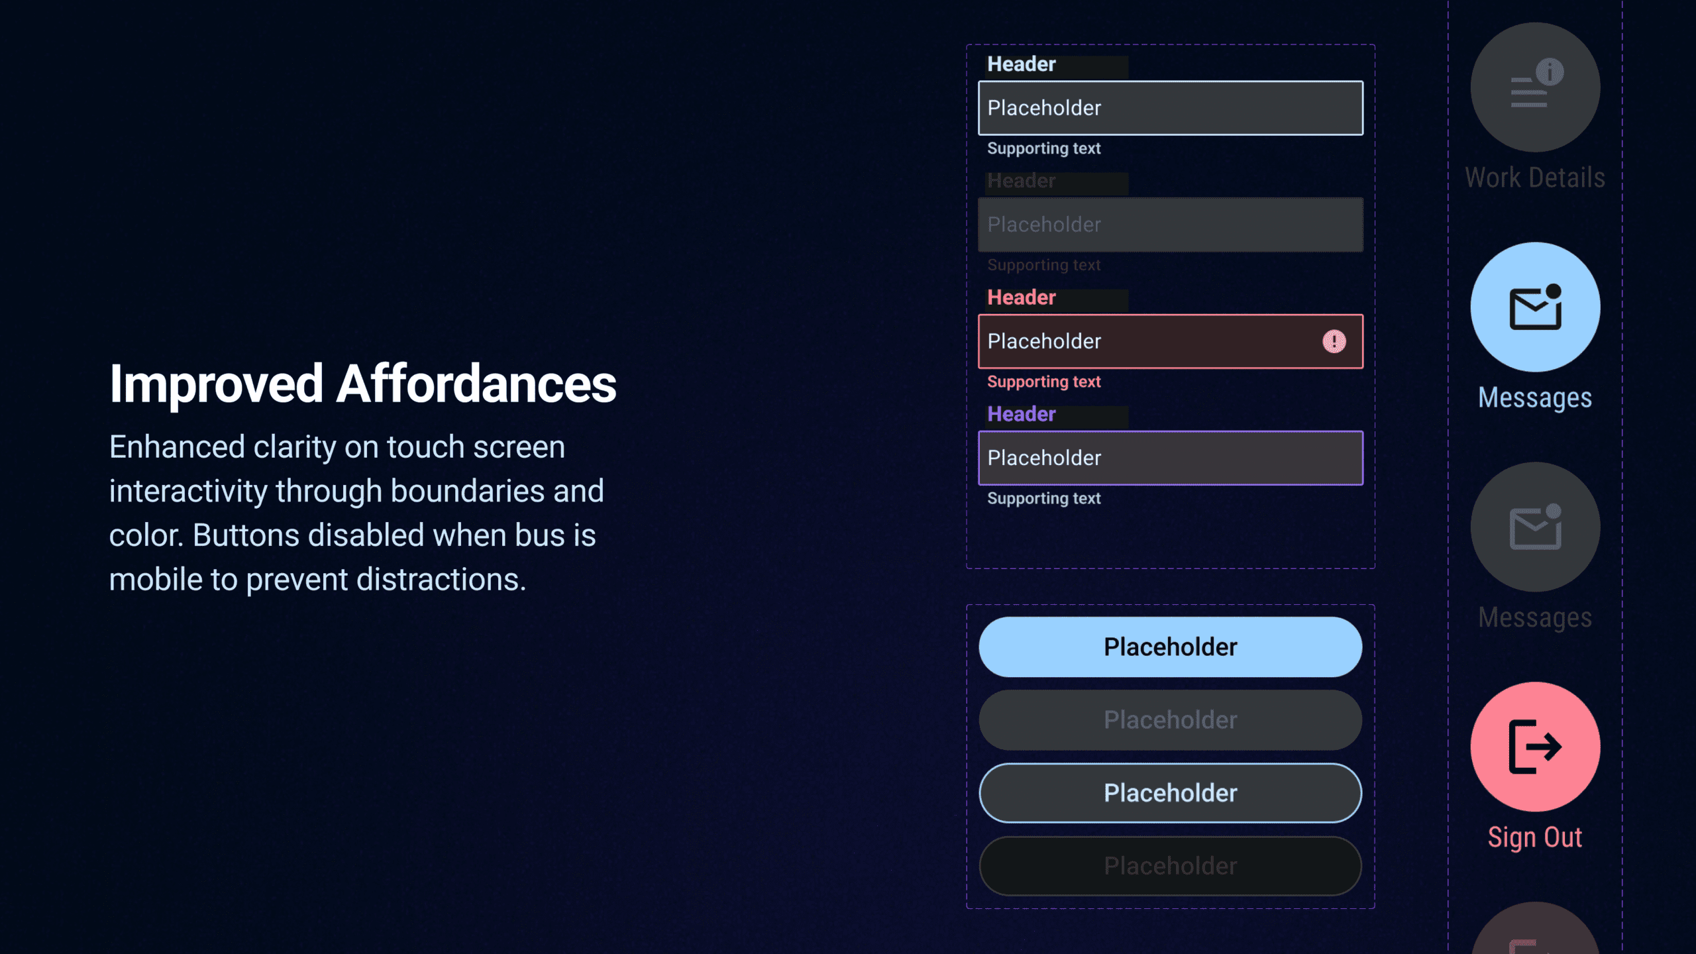The height and width of the screenshot is (954, 1696).
Task: Click the "Improved Affordances" heading
Action: point(362,384)
